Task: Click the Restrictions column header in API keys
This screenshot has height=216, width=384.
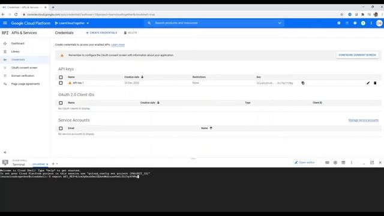Action: (x=199, y=77)
